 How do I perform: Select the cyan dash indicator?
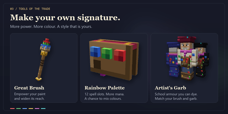(43, 108)
